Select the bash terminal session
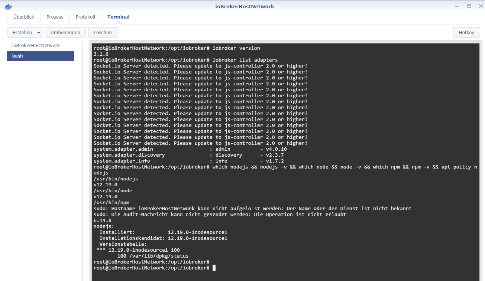485x281 pixels. pos(41,56)
